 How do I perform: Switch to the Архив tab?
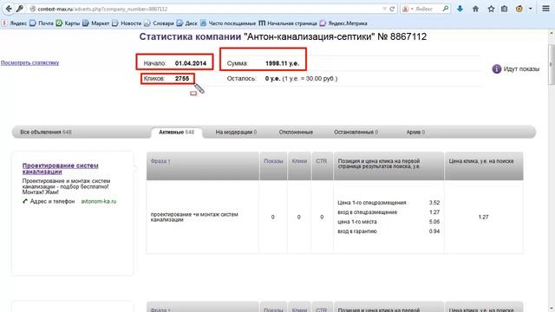coord(415,132)
